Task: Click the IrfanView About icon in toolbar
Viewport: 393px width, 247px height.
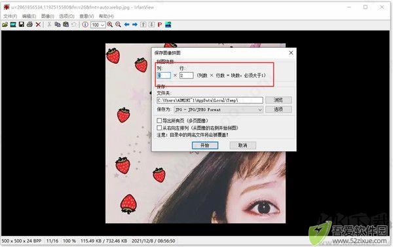Action: (168, 25)
